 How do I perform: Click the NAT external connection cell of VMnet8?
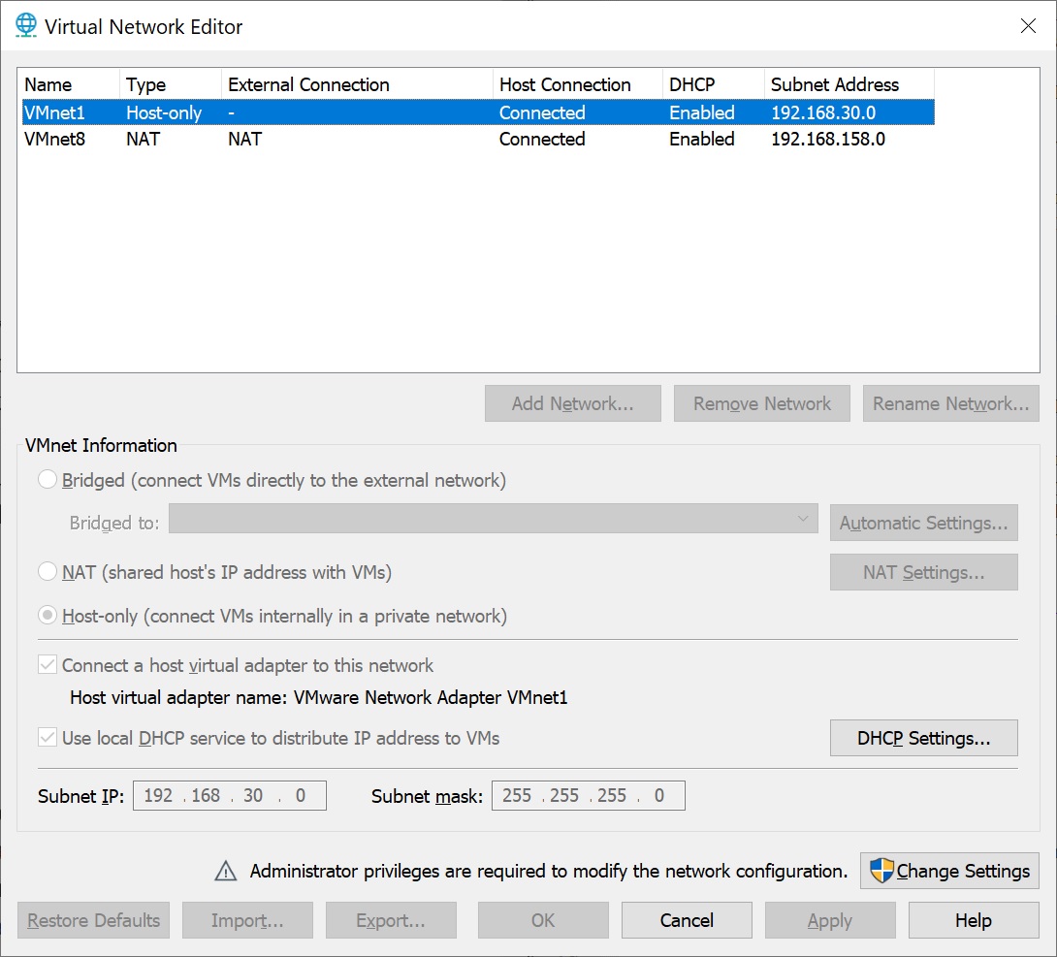click(244, 139)
